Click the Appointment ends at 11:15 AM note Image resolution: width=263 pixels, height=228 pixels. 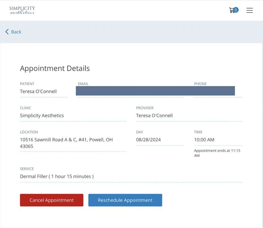[217, 153]
